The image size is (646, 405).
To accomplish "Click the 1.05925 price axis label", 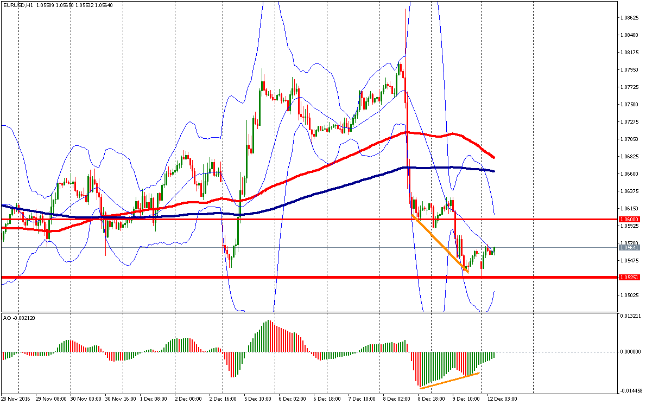I will coord(630,226).
